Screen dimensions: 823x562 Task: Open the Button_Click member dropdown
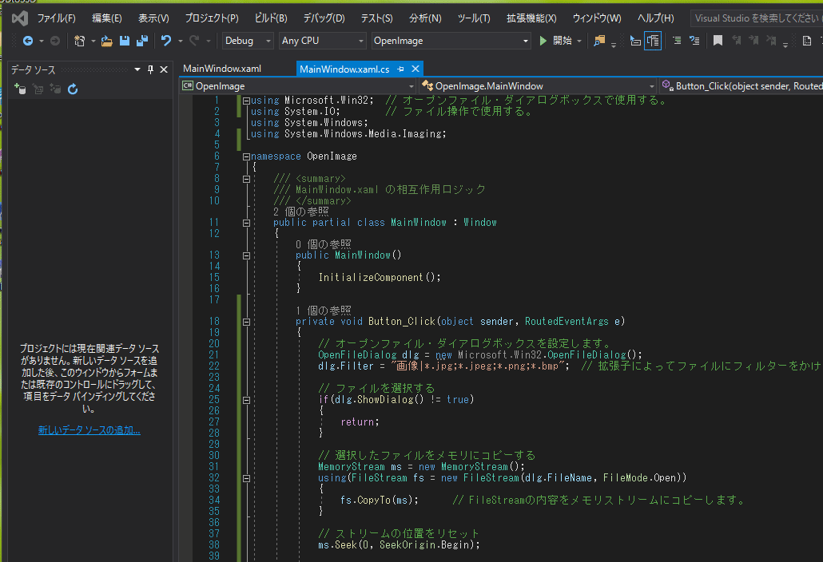pos(741,86)
